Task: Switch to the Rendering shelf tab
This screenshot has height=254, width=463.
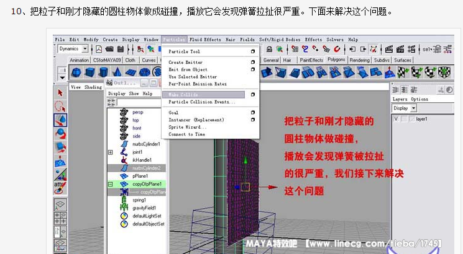Action: pos(360,60)
